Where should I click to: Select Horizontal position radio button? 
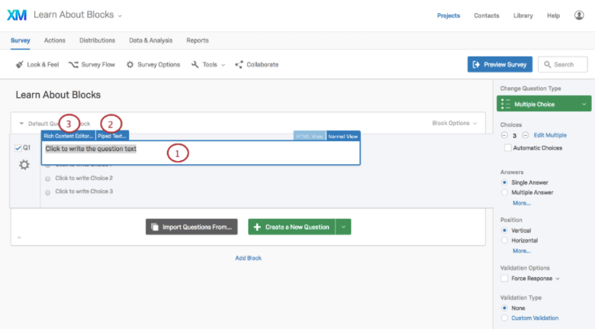504,240
